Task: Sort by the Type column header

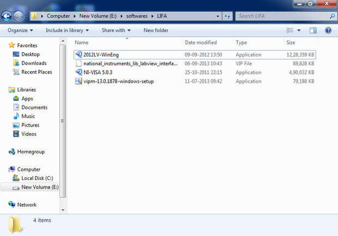Action: [x=241, y=42]
